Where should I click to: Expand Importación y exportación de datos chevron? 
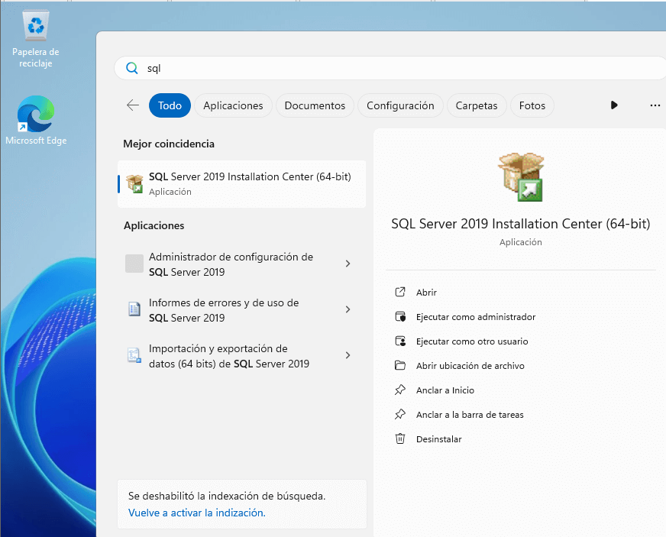click(348, 355)
